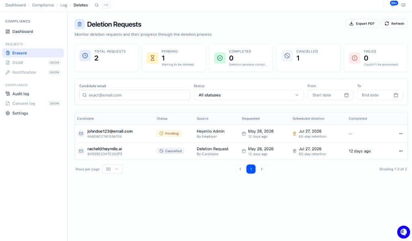Click the Requested column header
Viewport: 412px width, 241px height.
point(251,118)
